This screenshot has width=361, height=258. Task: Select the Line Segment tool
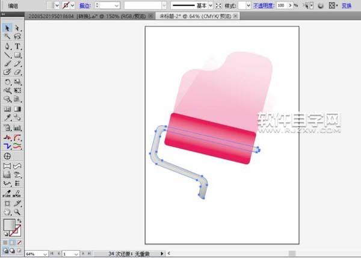7,55
